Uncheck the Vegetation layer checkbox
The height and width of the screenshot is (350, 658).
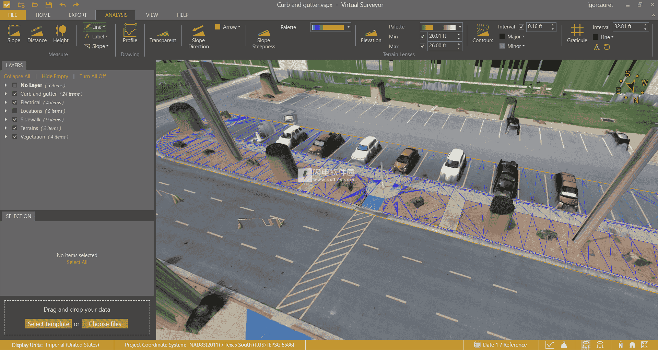click(15, 137)
